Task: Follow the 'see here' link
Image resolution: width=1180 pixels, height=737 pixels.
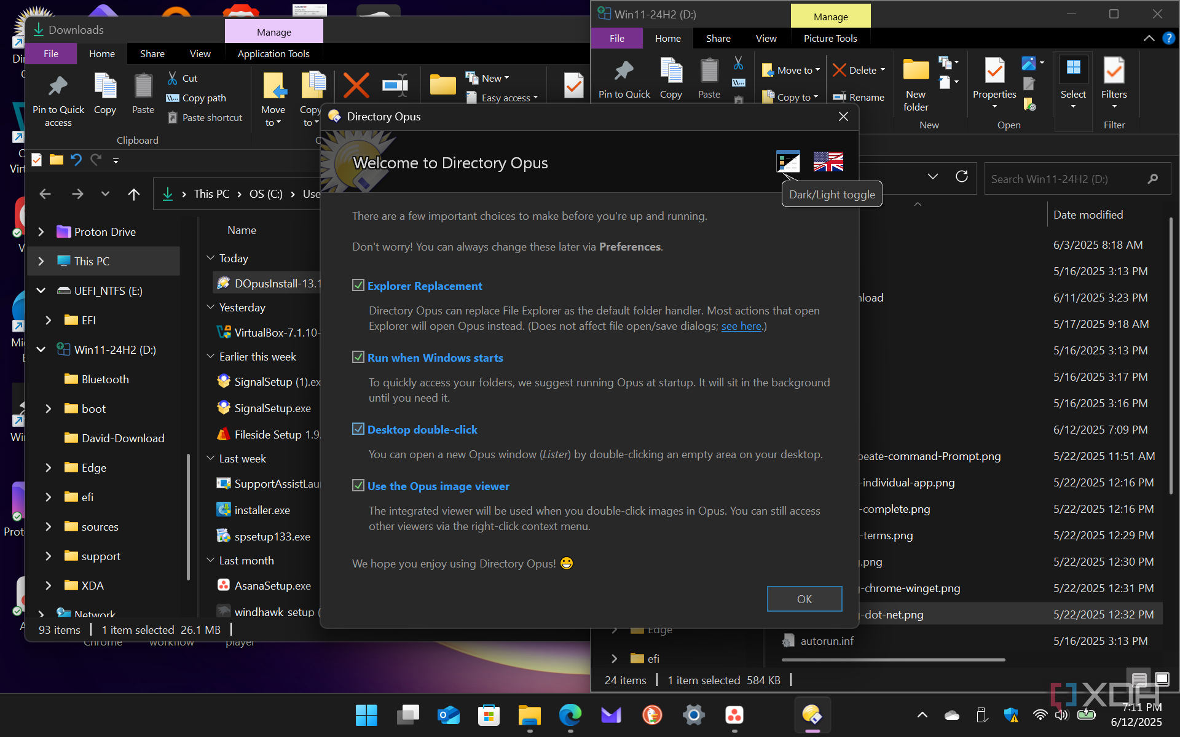Action: pyautogui.click(x=741, y=326)
